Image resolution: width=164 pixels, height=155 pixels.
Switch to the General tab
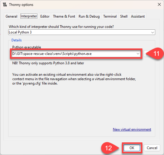coord(11,16)
